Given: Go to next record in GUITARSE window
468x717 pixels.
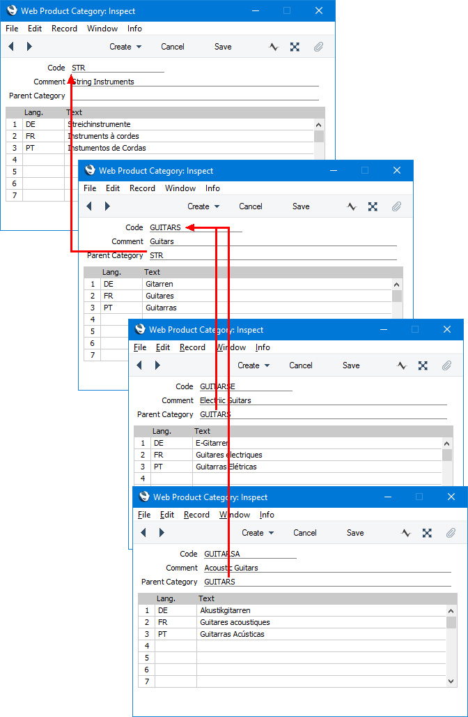Looking at the screenshot, I should [x=157, y=365].
